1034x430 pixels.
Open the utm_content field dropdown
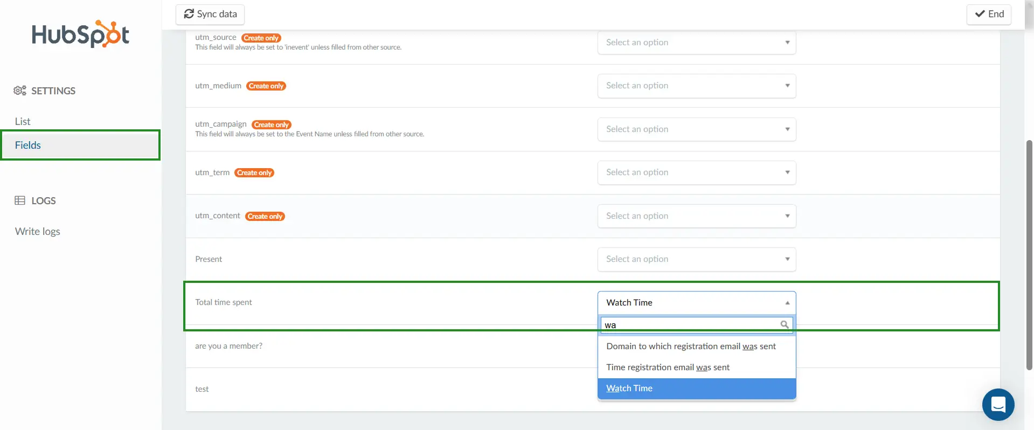(x=697, y=216)
